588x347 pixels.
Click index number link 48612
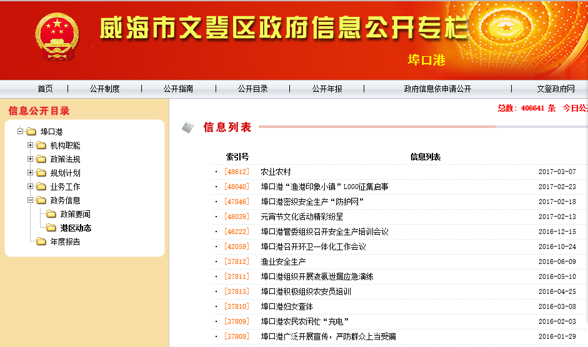236,172
